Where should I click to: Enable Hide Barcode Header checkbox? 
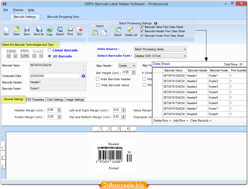(x=98, y=79)
